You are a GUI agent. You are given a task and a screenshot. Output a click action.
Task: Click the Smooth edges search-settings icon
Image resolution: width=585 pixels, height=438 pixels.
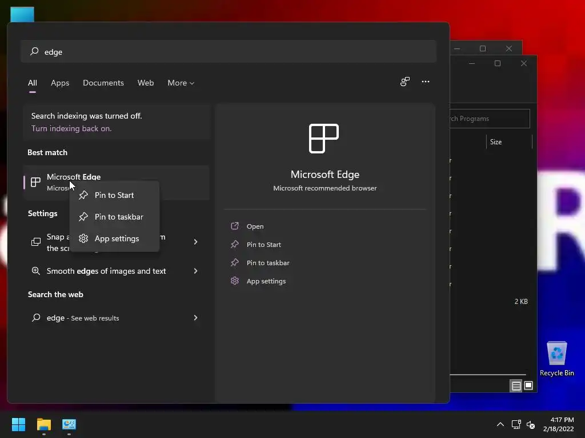click(36, 271)
